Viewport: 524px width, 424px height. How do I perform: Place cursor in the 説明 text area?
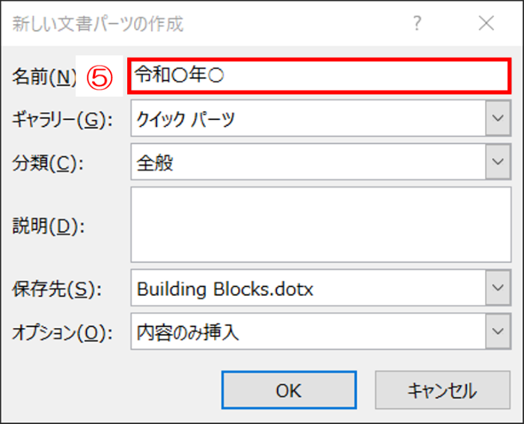321,225
